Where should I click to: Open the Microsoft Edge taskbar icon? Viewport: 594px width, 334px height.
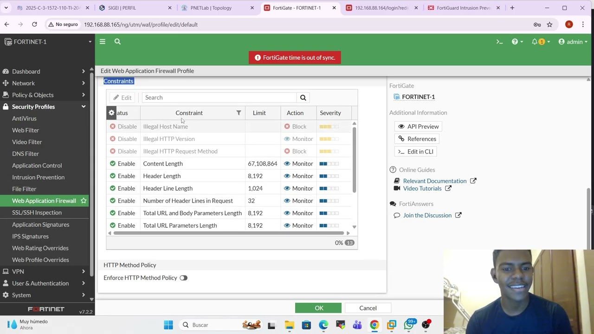[x=323, y=325]
